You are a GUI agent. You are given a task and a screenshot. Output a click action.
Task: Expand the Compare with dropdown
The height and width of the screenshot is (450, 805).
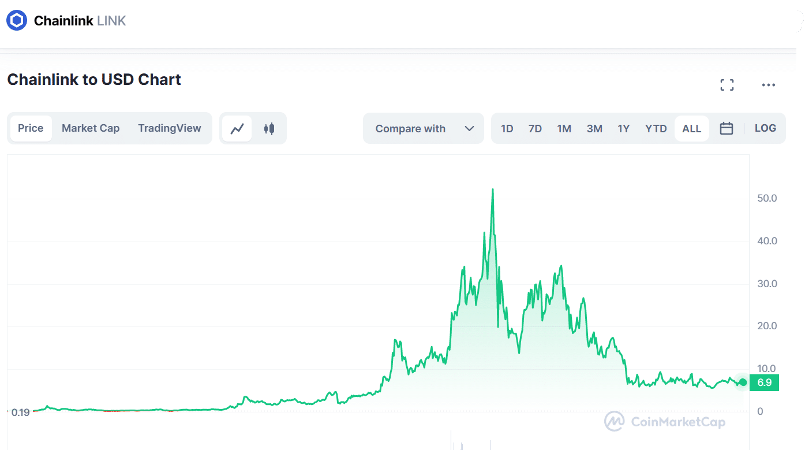click(424, 128)
